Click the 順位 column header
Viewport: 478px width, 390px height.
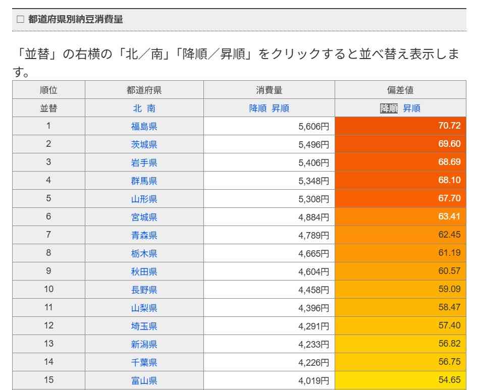click(48, 90)
